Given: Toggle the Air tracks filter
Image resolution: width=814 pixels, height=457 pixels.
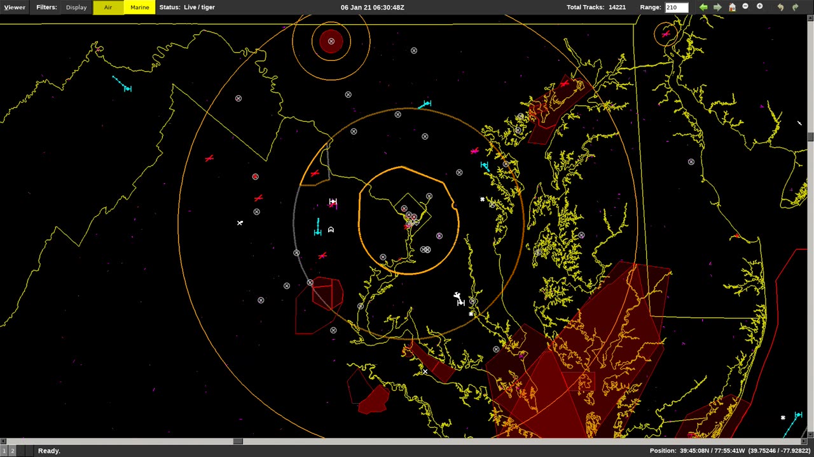Looking at the screenshot, I should click(x=108, y=7).
